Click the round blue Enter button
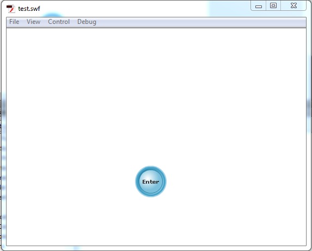The height and width of the screenshot is (251, 312). coord(151,181)
